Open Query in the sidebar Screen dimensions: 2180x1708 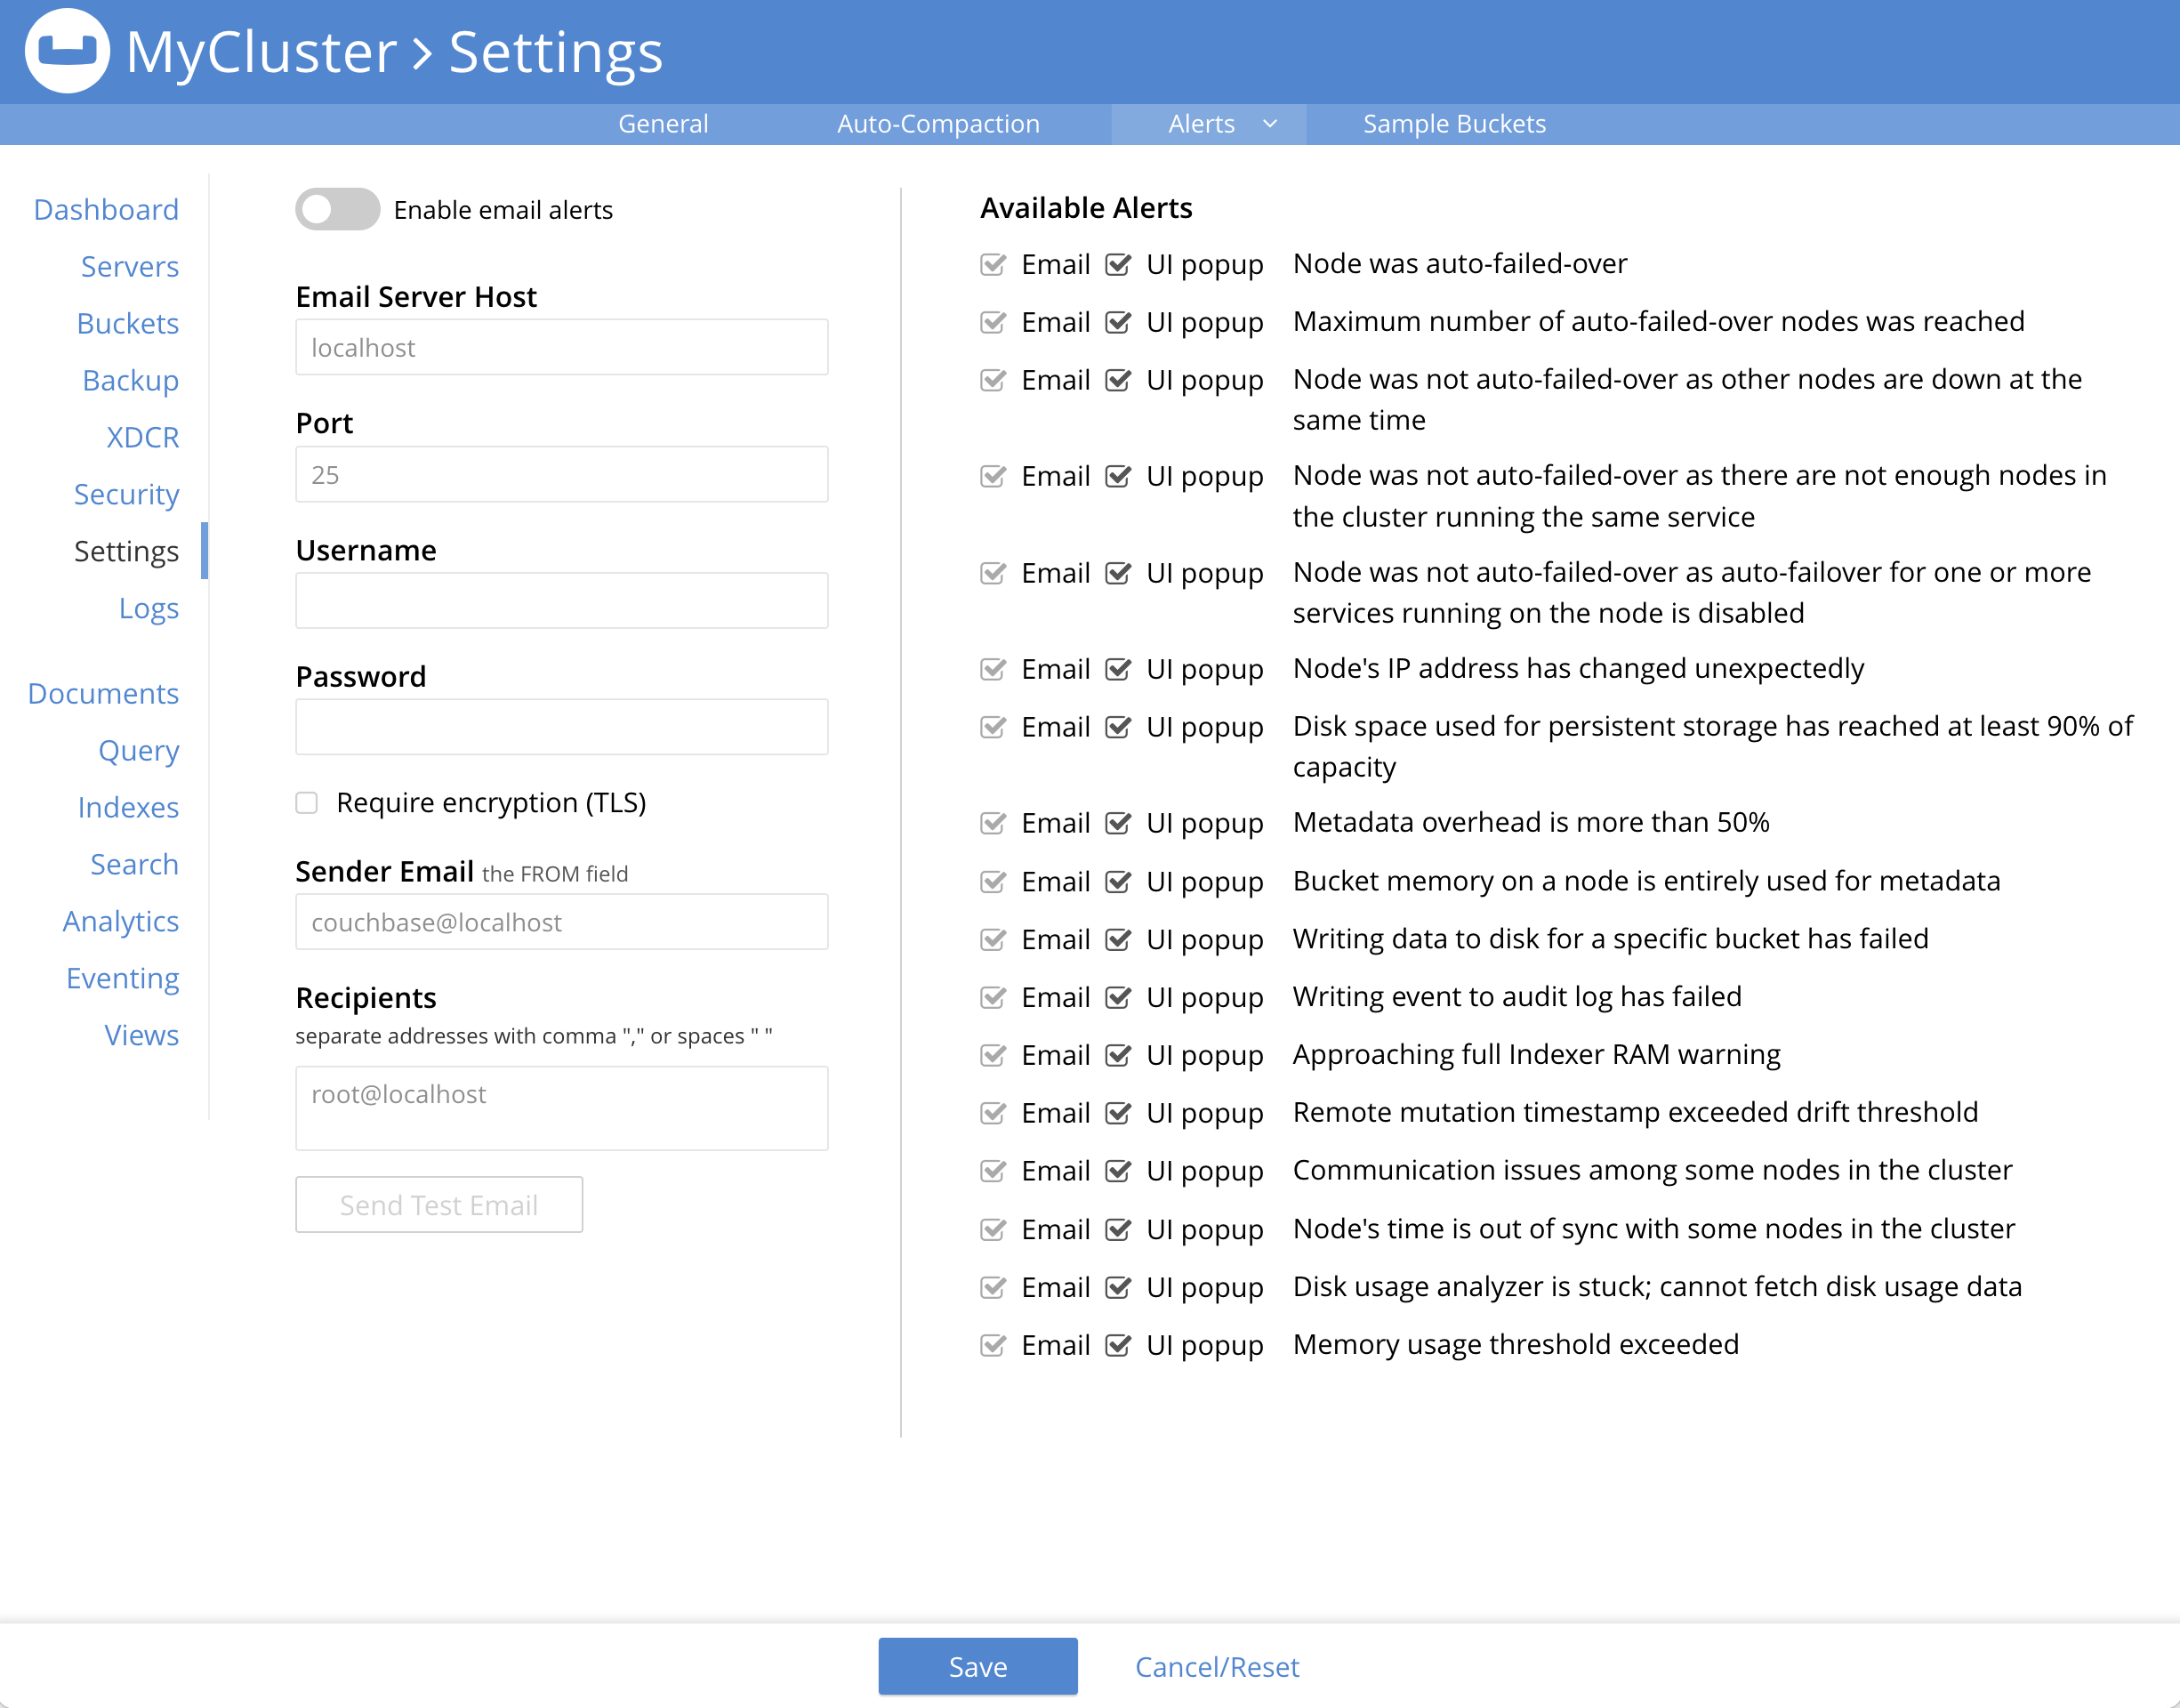pos(139,751)
